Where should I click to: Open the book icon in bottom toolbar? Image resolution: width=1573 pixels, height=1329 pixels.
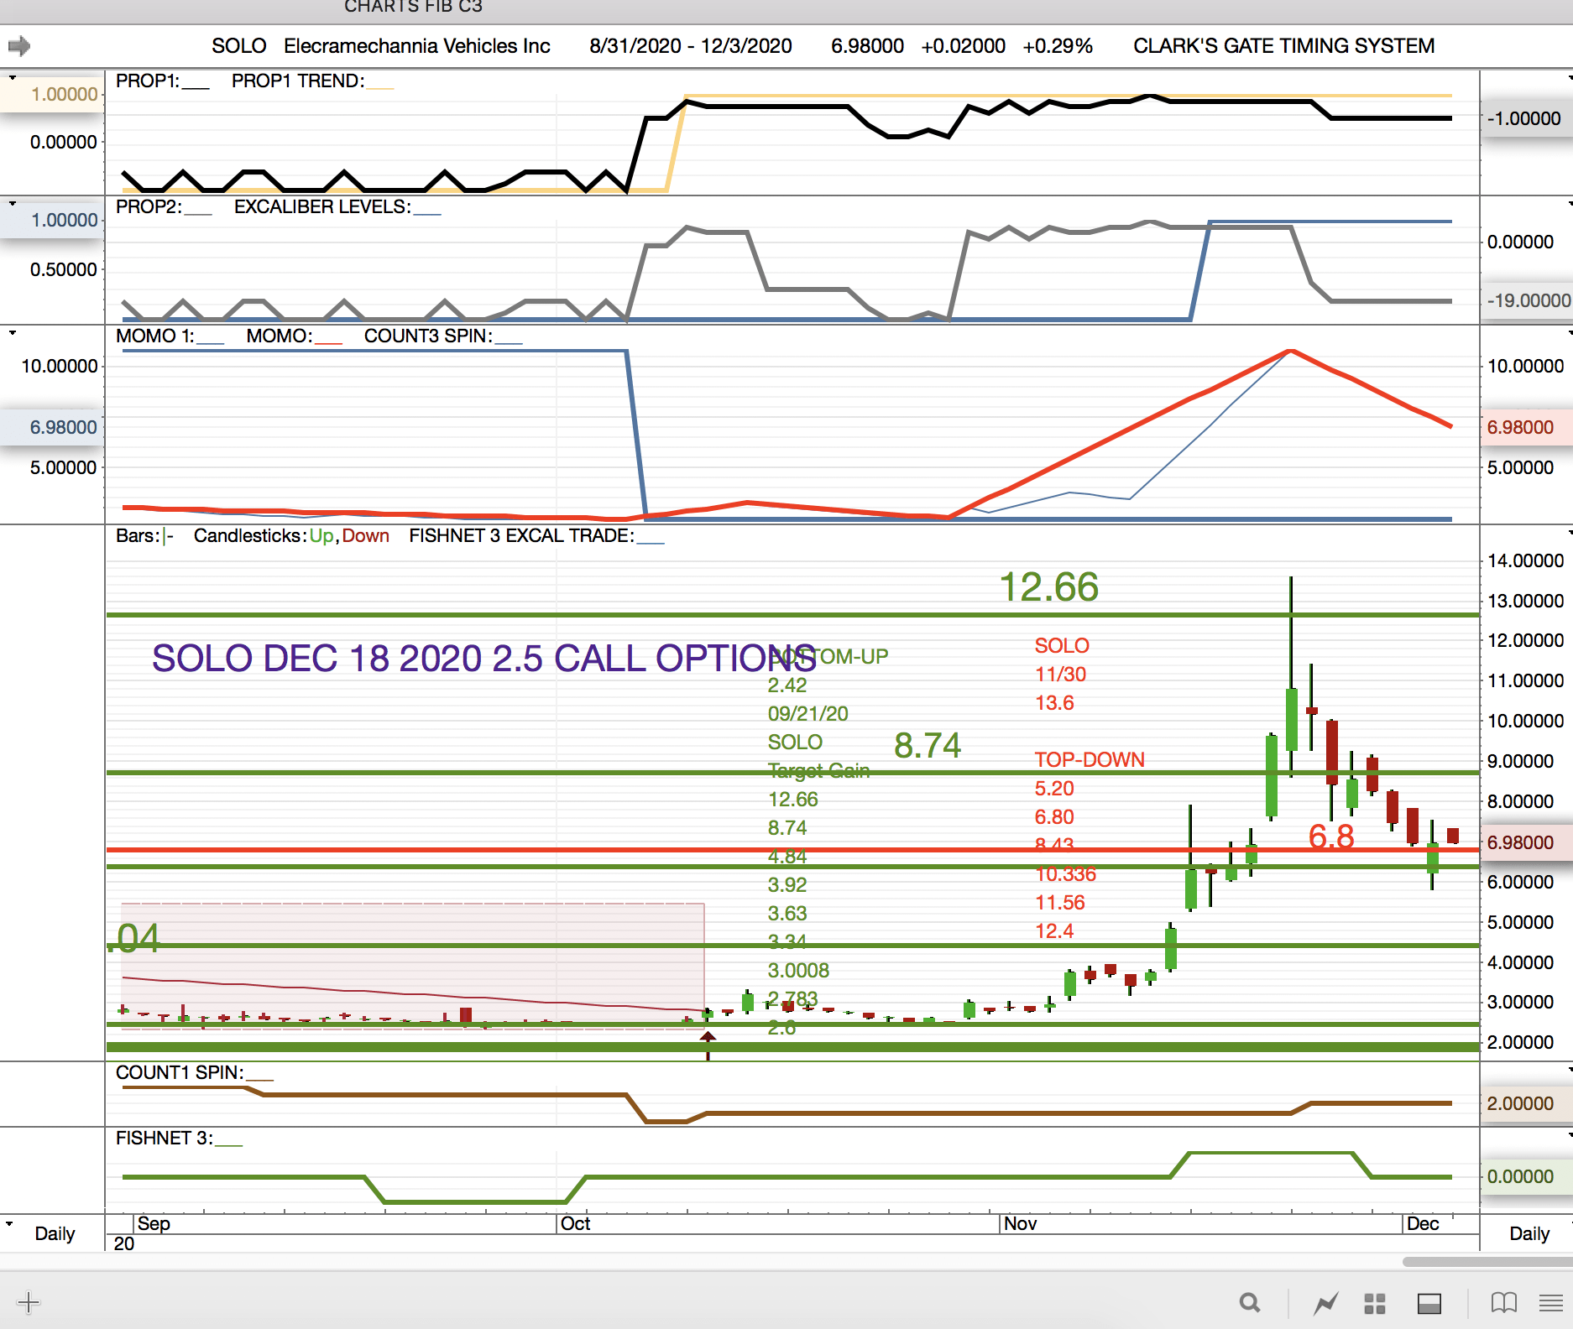click(1504, 1303)
